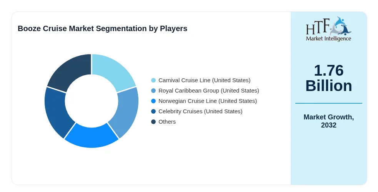Click the Royal Caribbean Group legend dot
Screen dimensions: 378x192
[x=153, y=91]
